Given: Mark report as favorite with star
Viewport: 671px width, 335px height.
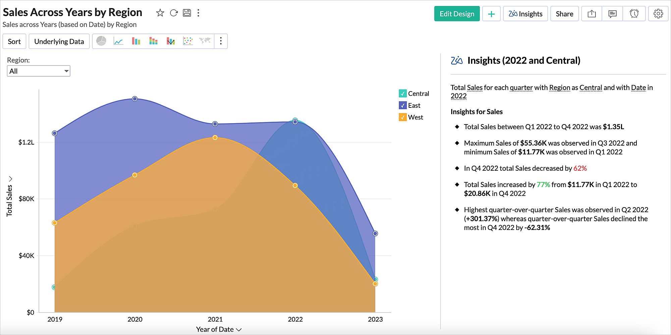Looking at the screenshot, I should [x=160, y=13].
